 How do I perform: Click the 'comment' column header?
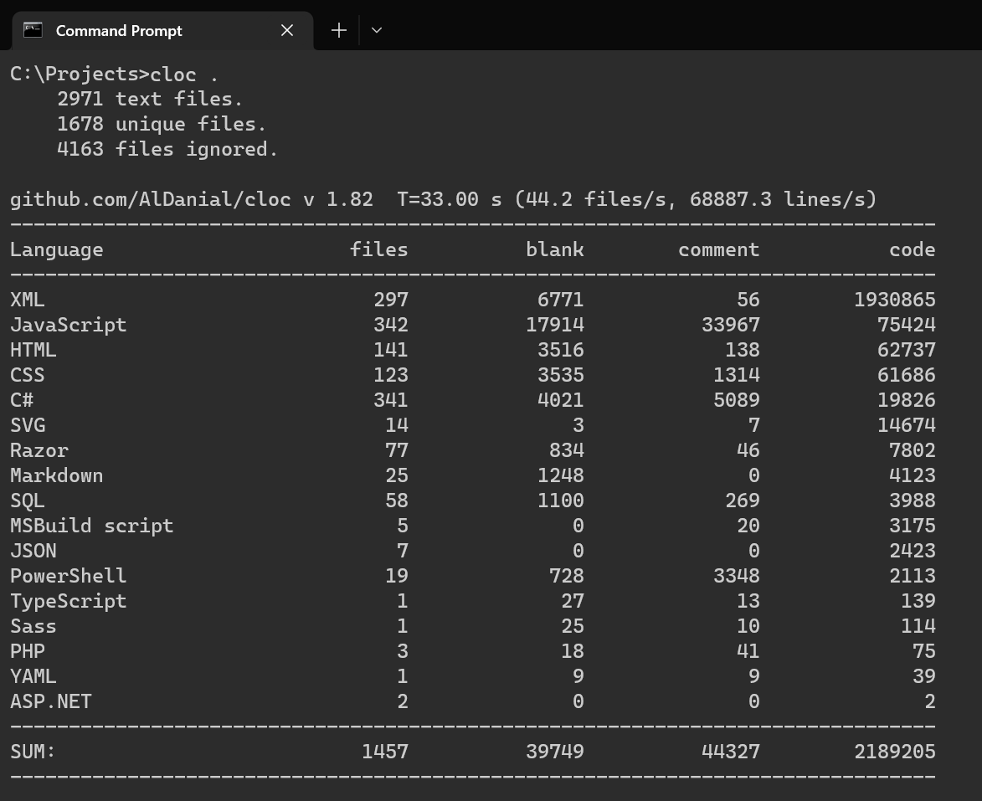(x=718, y=250)
